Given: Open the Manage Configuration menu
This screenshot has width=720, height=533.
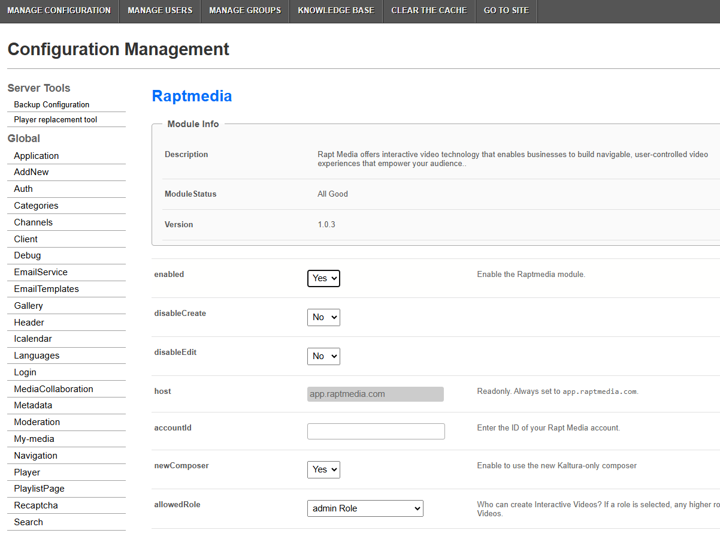Looking at the screenshot, I should click(59, 11).
